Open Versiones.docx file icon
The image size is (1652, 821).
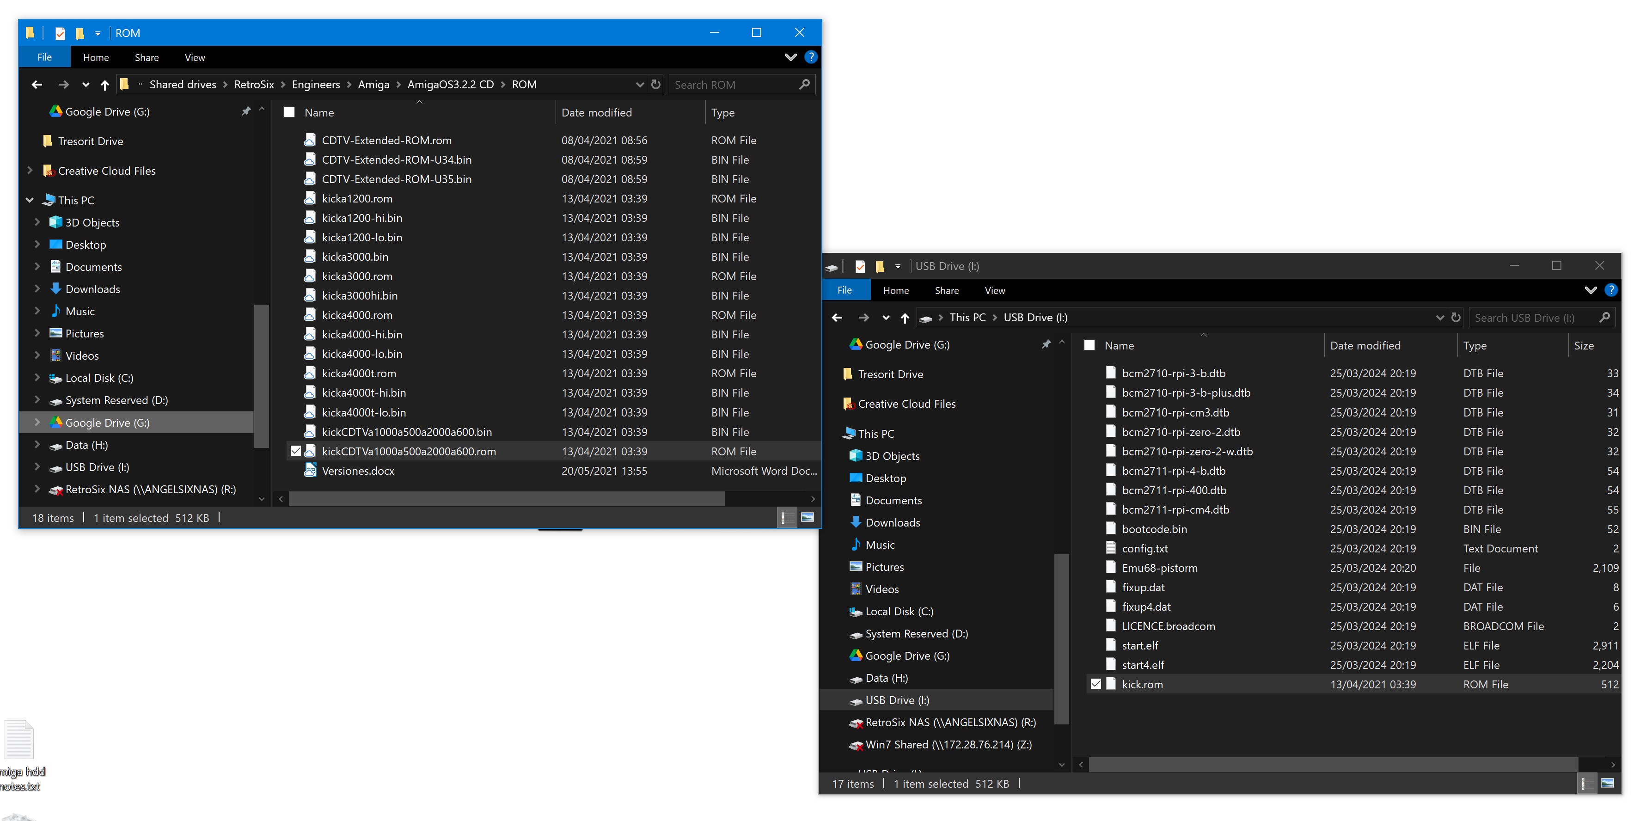point(310,471)
